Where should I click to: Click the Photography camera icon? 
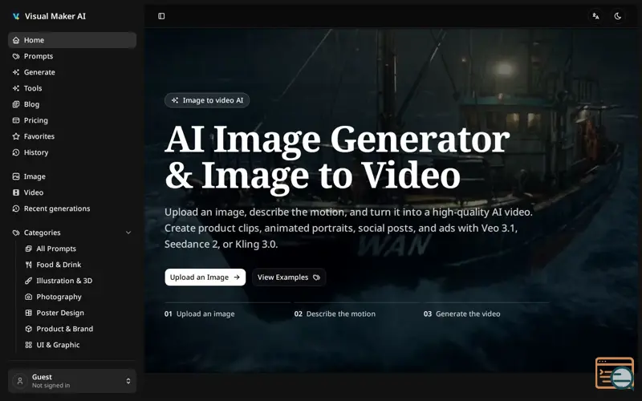click(28, 297)
